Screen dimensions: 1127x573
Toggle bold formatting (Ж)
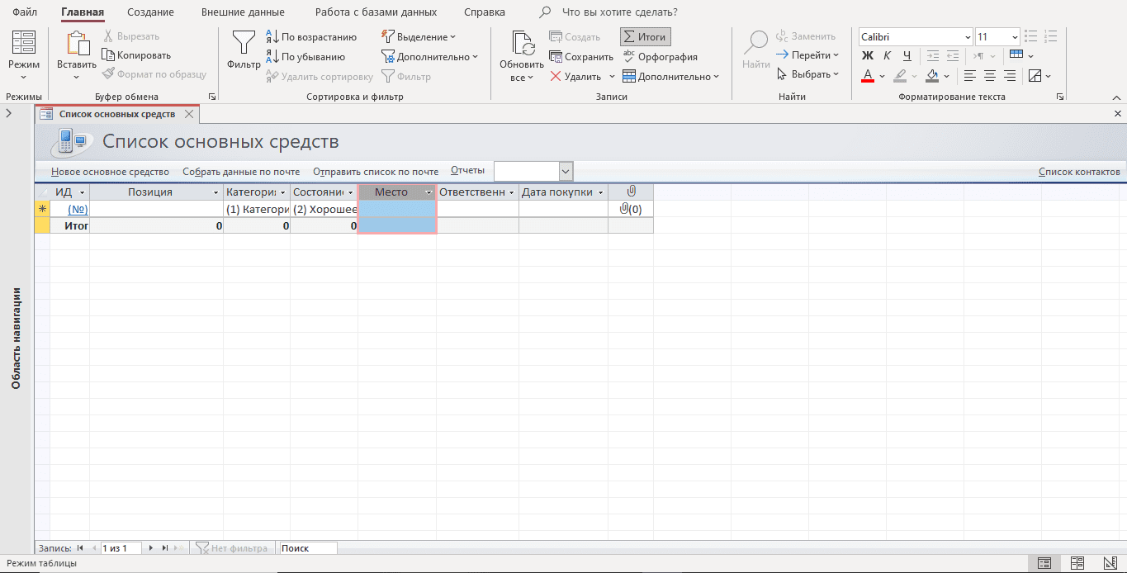click(867, 56)
